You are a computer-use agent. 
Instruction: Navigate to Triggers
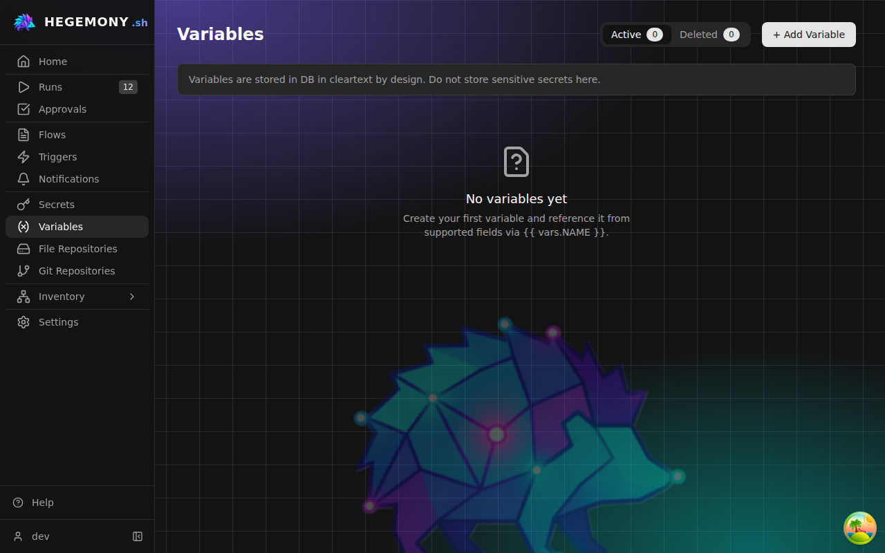(77, 157)
